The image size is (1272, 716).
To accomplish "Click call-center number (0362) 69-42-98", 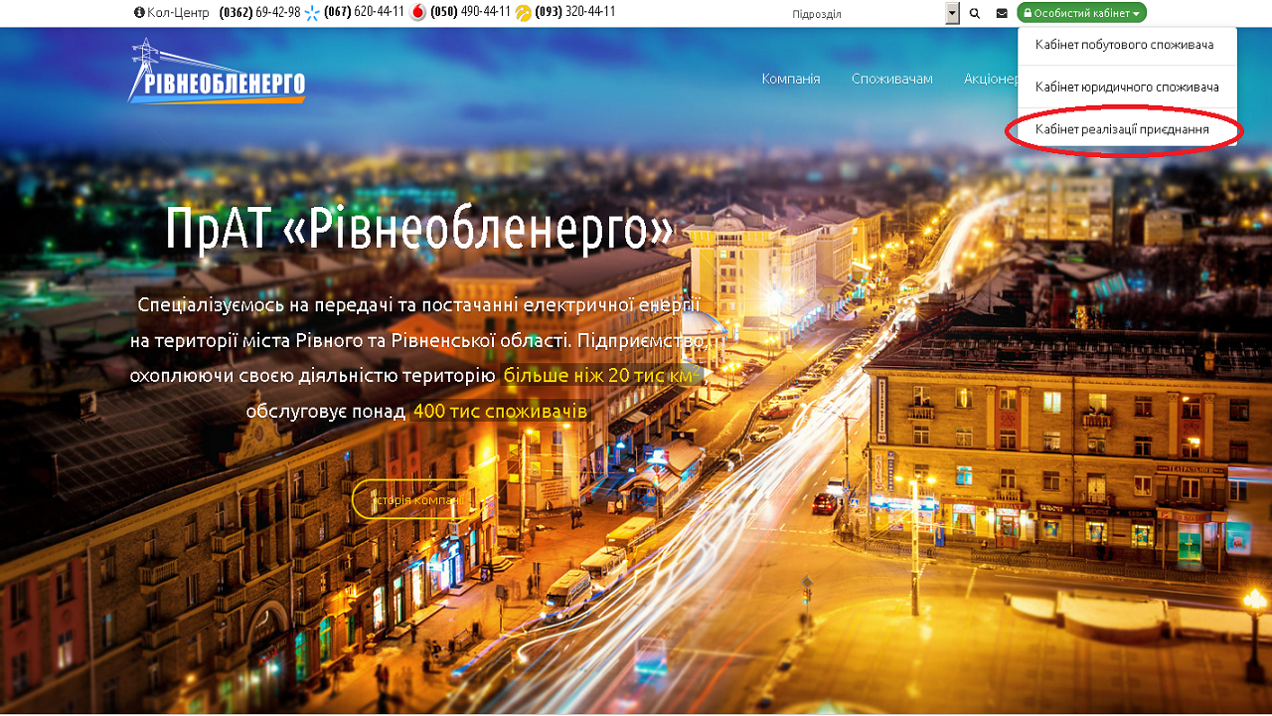I will coord(259,13).
